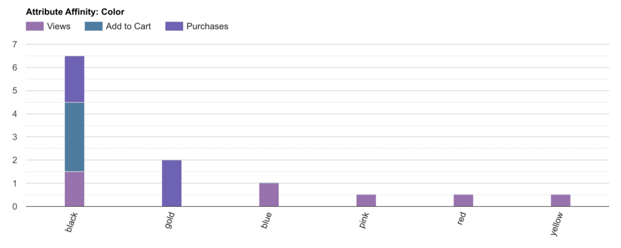Click the Views legend color swatch
This screenshot has height=248, width=621.
(x=35, y=27)
